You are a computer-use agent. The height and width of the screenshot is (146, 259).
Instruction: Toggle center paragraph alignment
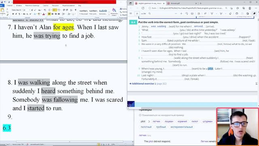53,14
